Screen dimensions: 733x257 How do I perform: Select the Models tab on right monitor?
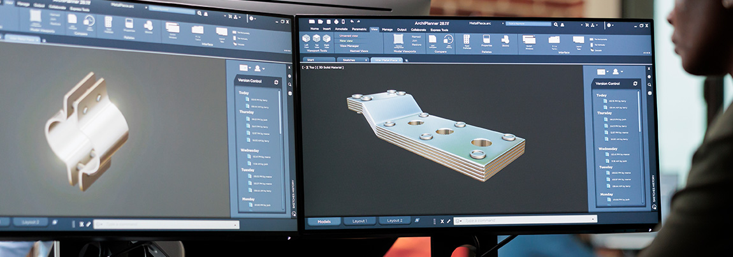click(x=324, y=221)
